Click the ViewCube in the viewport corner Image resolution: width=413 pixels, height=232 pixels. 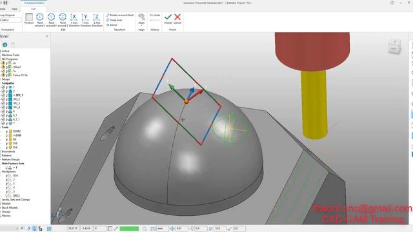click(395, 46)
